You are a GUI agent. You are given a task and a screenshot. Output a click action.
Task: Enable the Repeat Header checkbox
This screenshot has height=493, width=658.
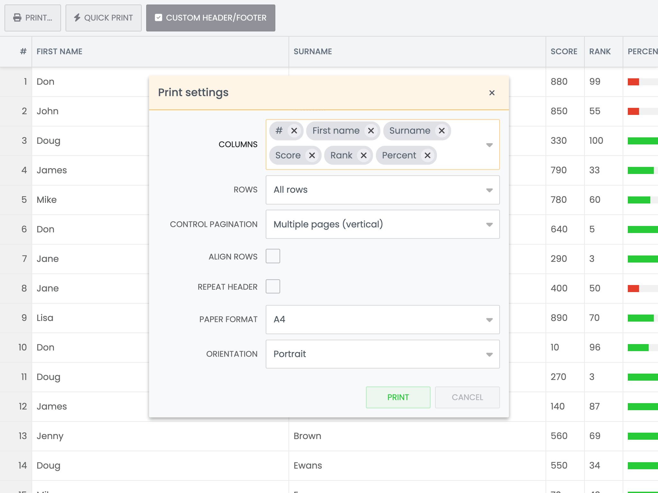273,286
